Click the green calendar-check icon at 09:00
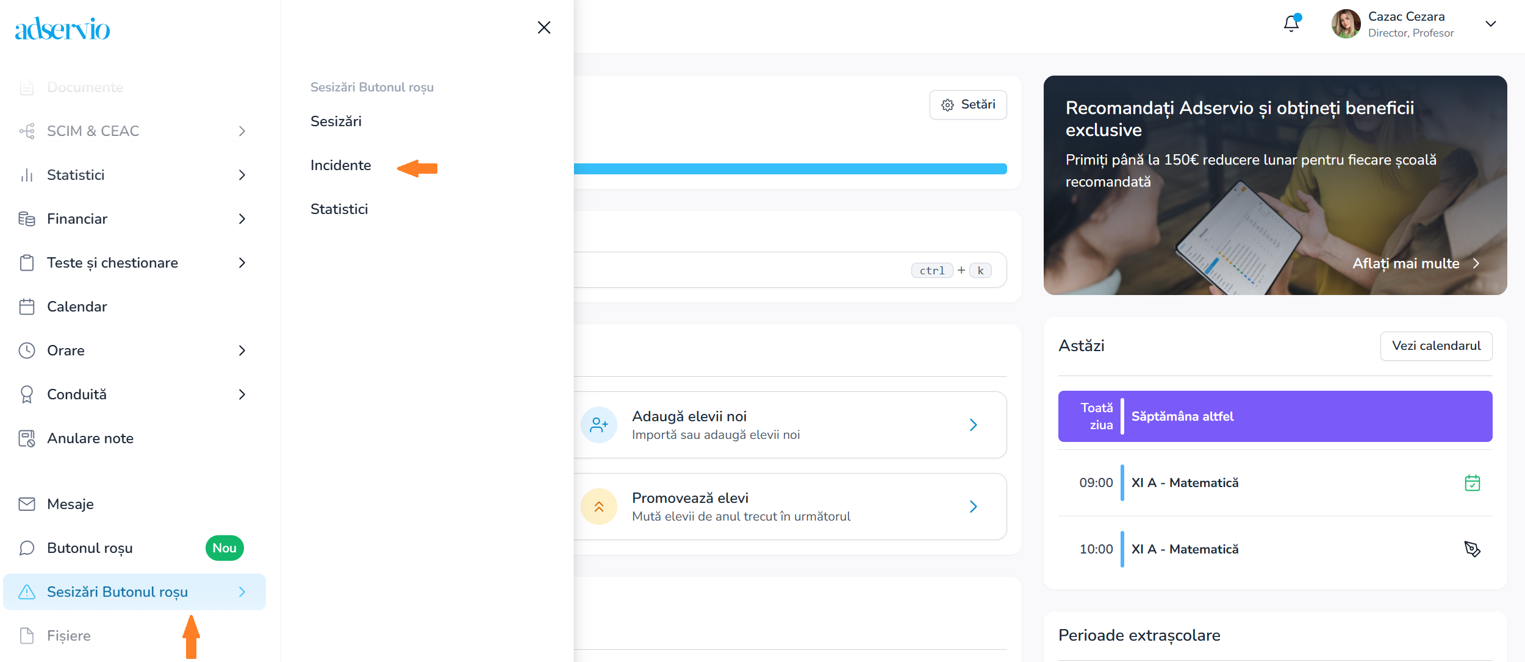The image size is (1525, 662). click(x=1472, y=483)
